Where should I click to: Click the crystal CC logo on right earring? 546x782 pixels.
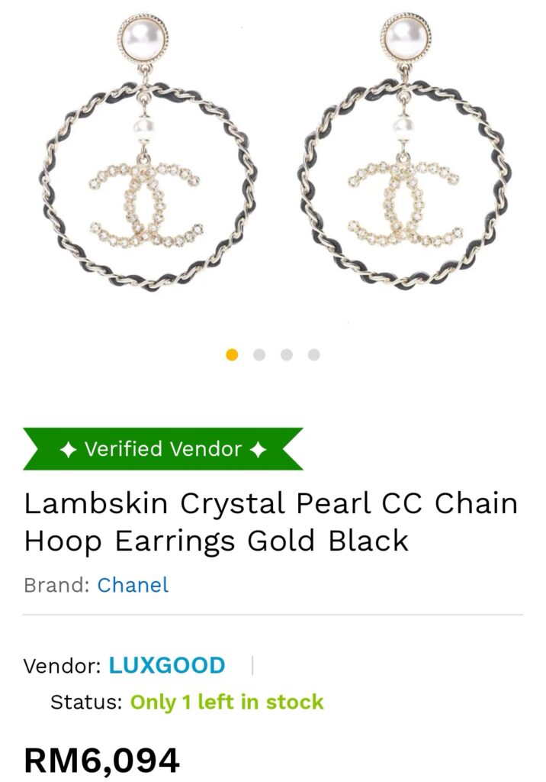(x=406, y=203)
